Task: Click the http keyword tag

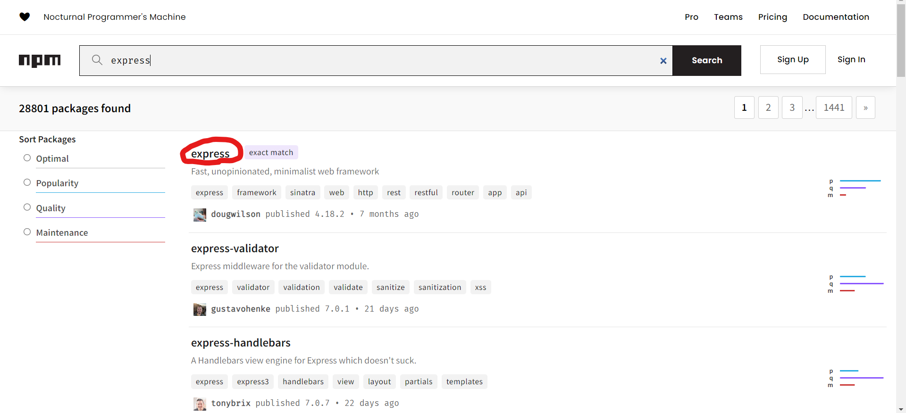Action: pyautogui.click(x=365, y=192)
